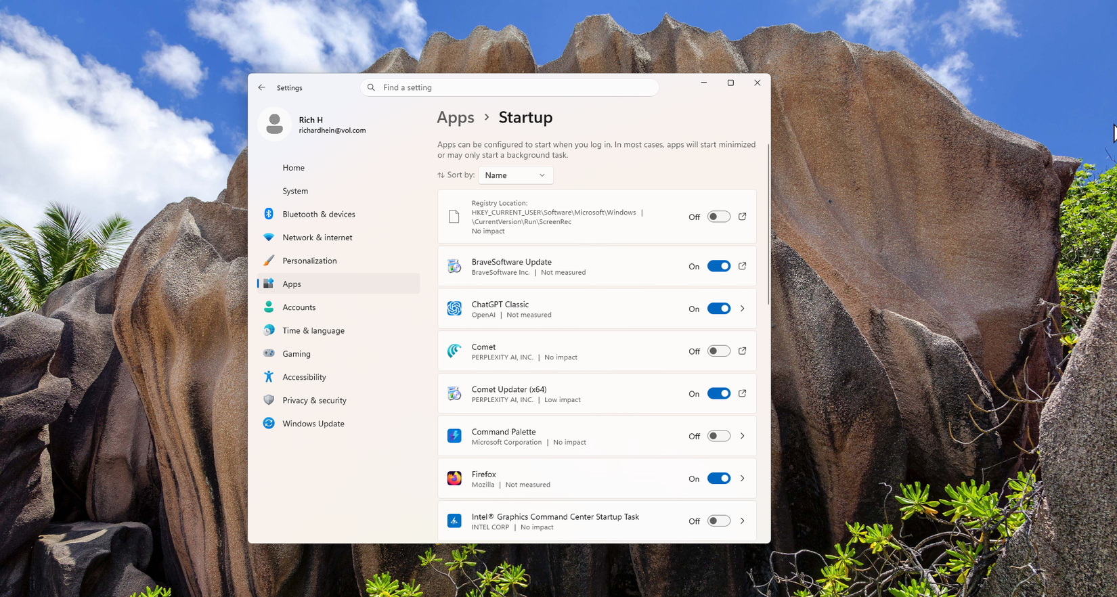Open Accounts in the sidebar
The width and height of the screenshot is (1117, 597).
(338, 307)
